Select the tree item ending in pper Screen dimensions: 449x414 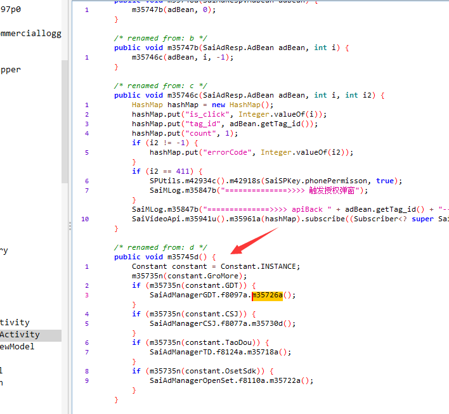[x=11, y=70]
